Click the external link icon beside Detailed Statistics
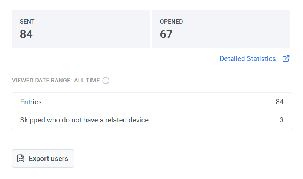The height and width of the screenshot is (179, 303). 286,59
